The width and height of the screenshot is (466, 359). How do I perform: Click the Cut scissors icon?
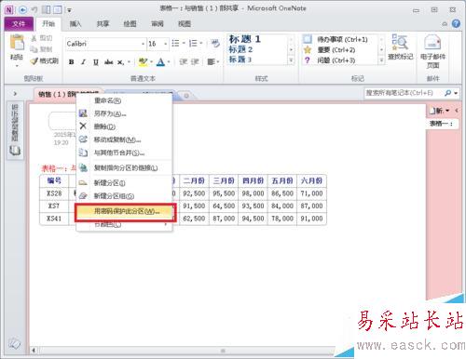click(x=34, y=38)
